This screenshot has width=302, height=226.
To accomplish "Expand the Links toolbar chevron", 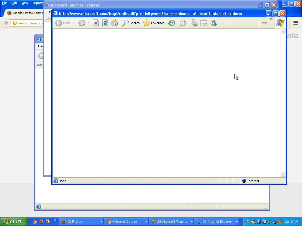I will (x=271, y=19).
